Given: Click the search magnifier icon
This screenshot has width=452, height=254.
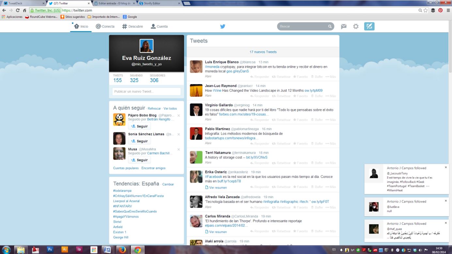Looking at the screenshot, I should click(330, 26).
